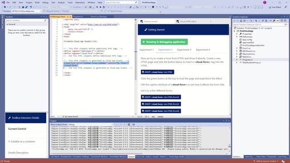Select the Experiment 1 tab
The height and width of the screenshot is (163, 290).
146,50
